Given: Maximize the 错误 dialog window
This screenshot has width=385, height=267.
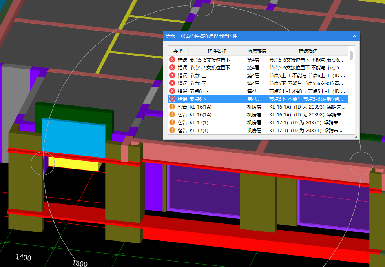Looking at the screenshot, I should tap(343, 36).
